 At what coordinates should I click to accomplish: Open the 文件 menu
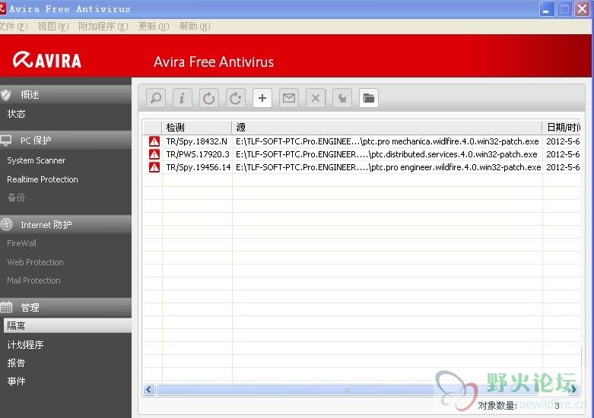[x=14, y=27]
